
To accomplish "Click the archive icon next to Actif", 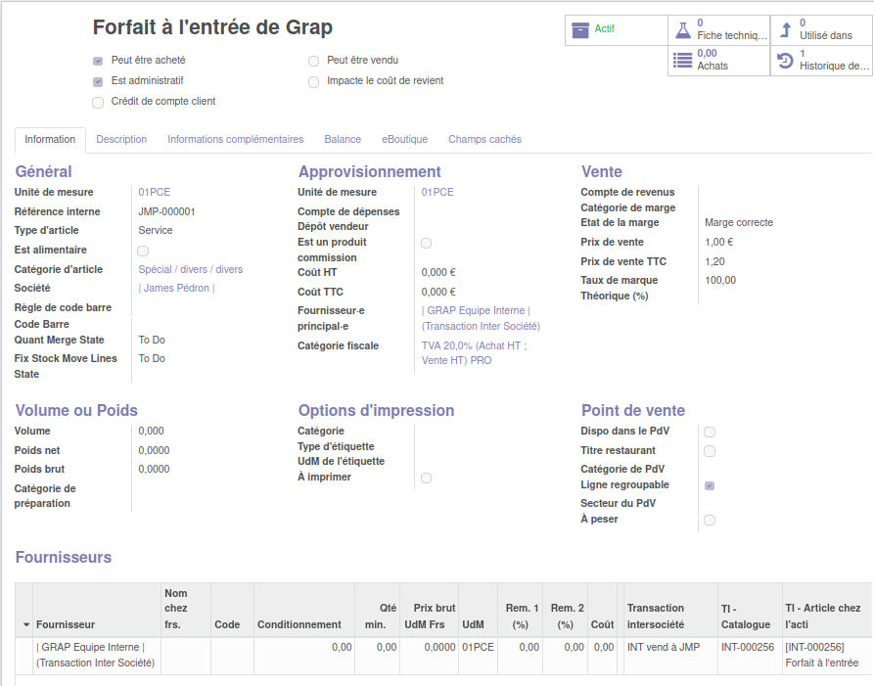I will click(580, 30).
